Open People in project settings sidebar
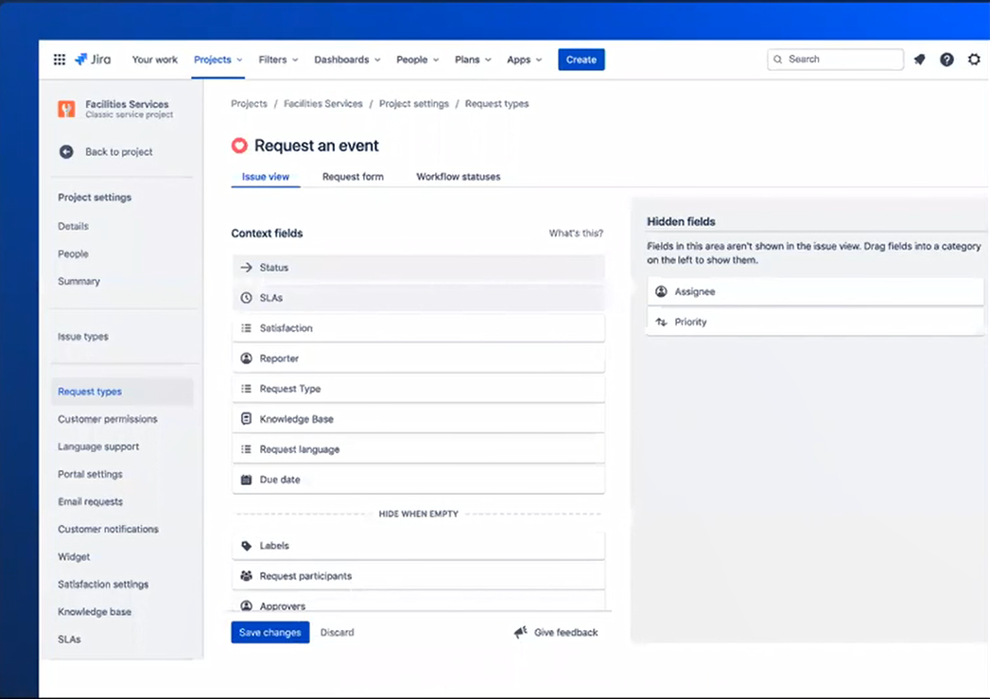Screen dimensions: 990x699 click(x=73, y=253)
